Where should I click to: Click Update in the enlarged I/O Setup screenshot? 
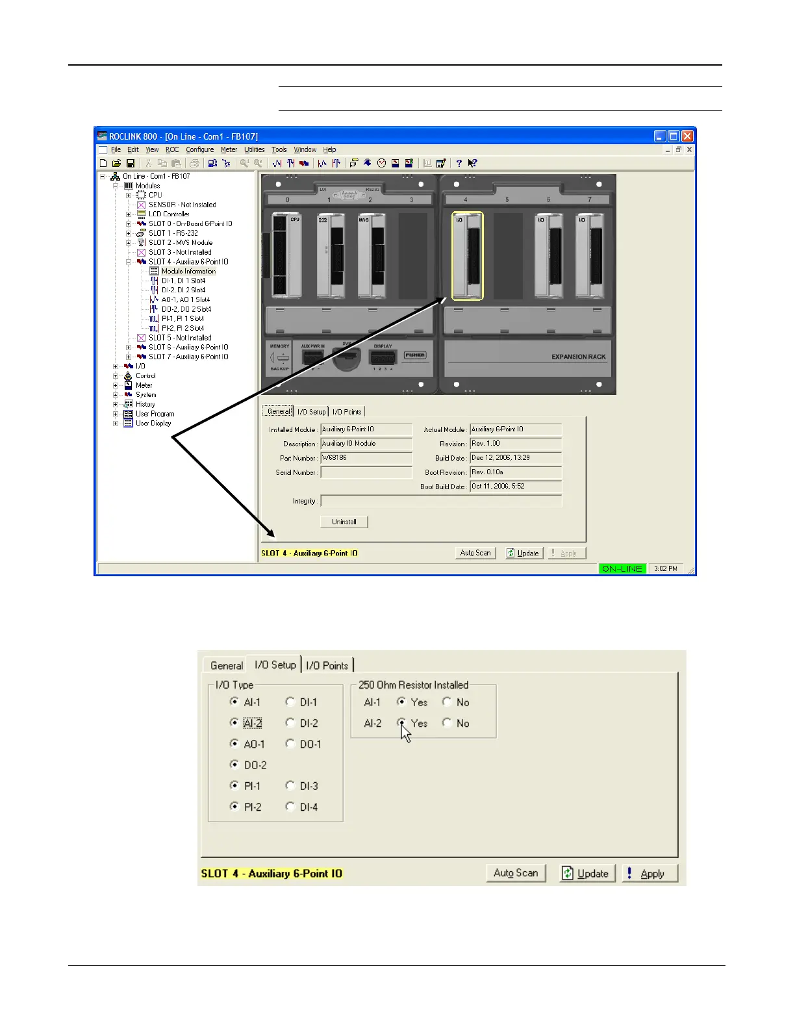pos(587,873)
